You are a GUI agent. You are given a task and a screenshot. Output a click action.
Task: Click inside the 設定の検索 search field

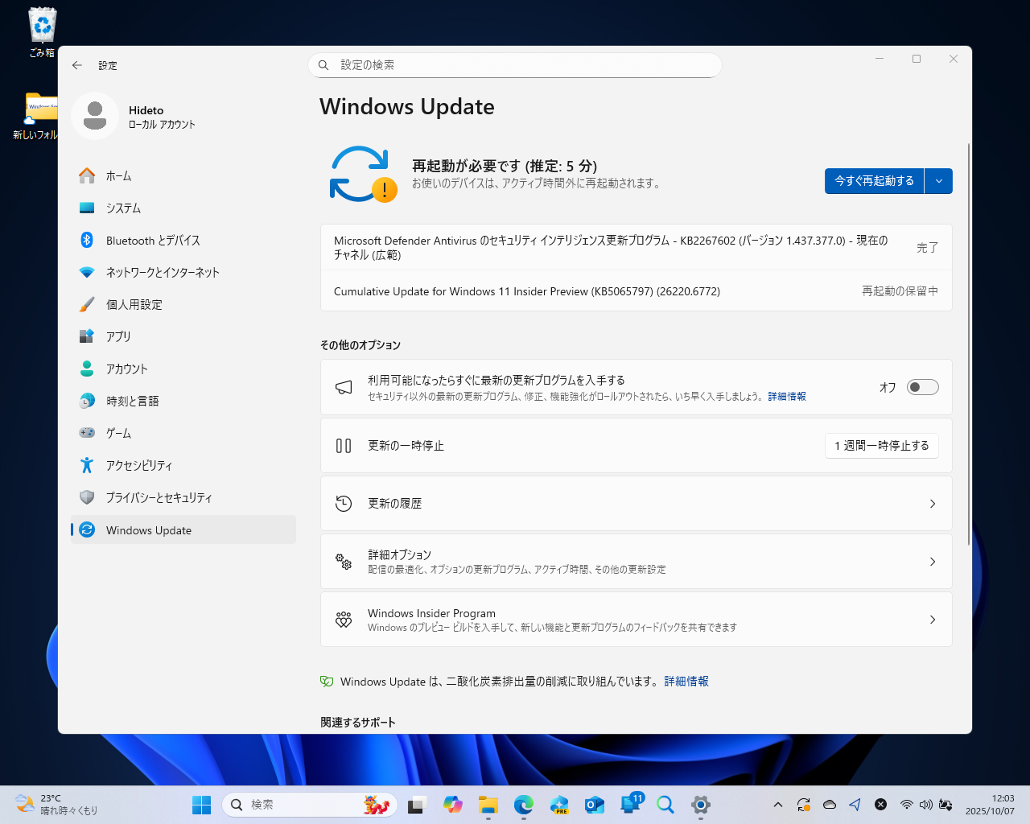(x=515, y=65)
